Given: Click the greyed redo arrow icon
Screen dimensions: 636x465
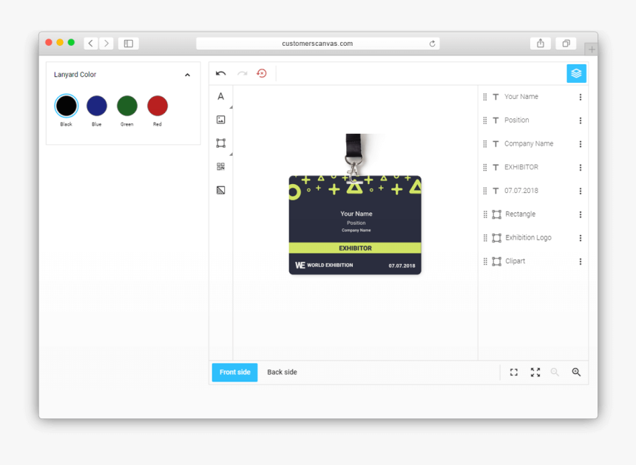Looking at the screenshot, I should (242, 73).
